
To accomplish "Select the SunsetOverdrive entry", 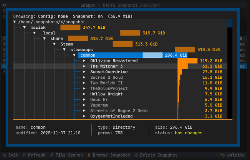I will 109,72.
